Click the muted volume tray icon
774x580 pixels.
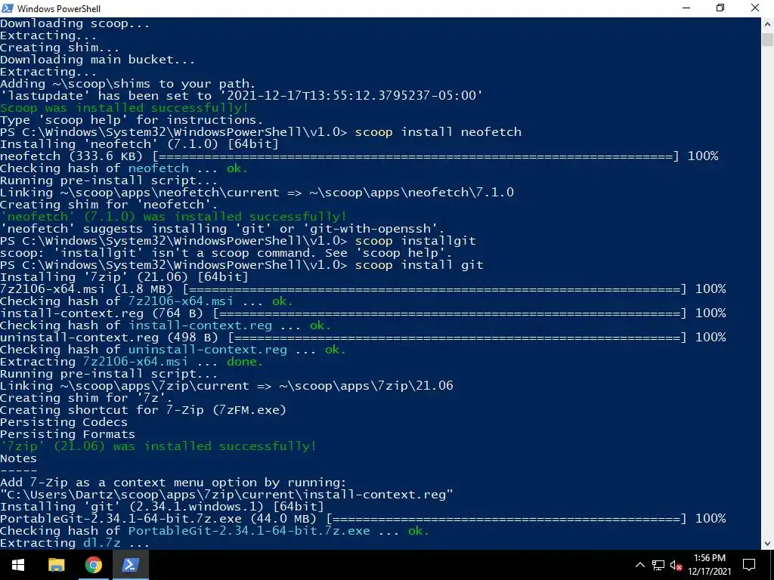(676, 565)
